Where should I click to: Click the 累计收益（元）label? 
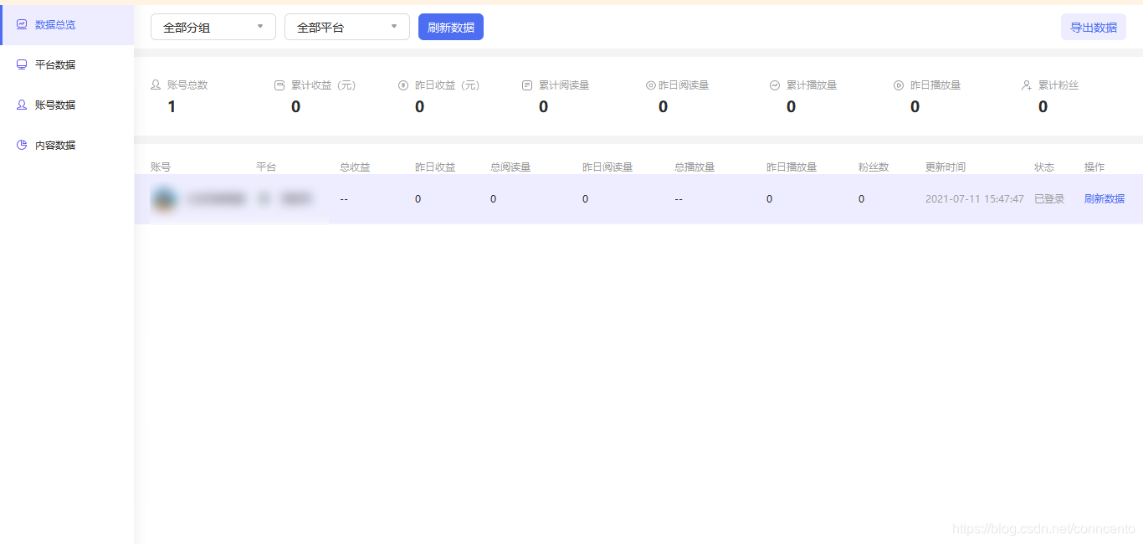pyautogui.click(x=324, y=85)
